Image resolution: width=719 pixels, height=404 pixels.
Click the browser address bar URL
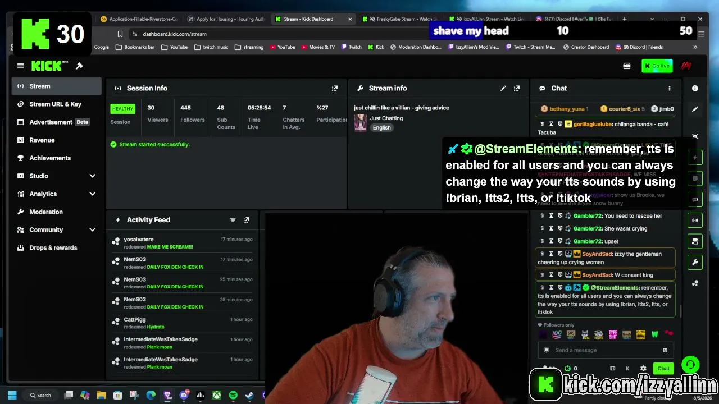175,34
